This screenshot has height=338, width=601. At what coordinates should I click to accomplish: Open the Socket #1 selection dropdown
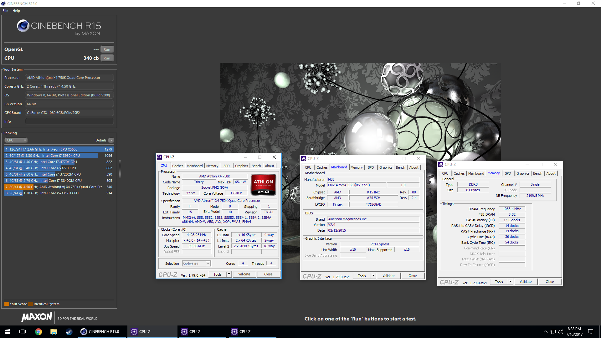tap(197, 264)
